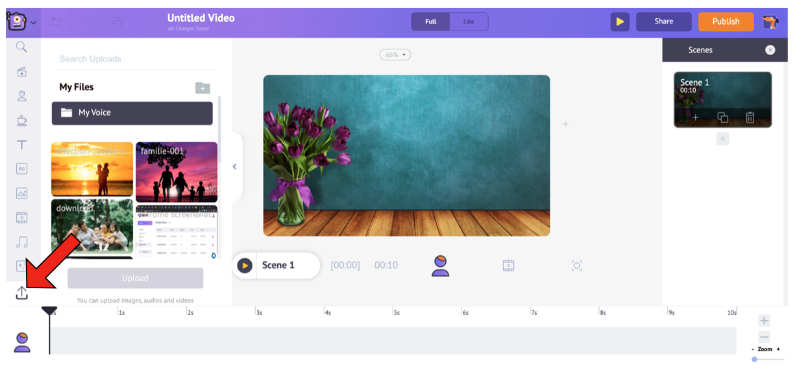Delete Scene 1 with trash icon
This screenshot has width=797, height=383.
750,117
